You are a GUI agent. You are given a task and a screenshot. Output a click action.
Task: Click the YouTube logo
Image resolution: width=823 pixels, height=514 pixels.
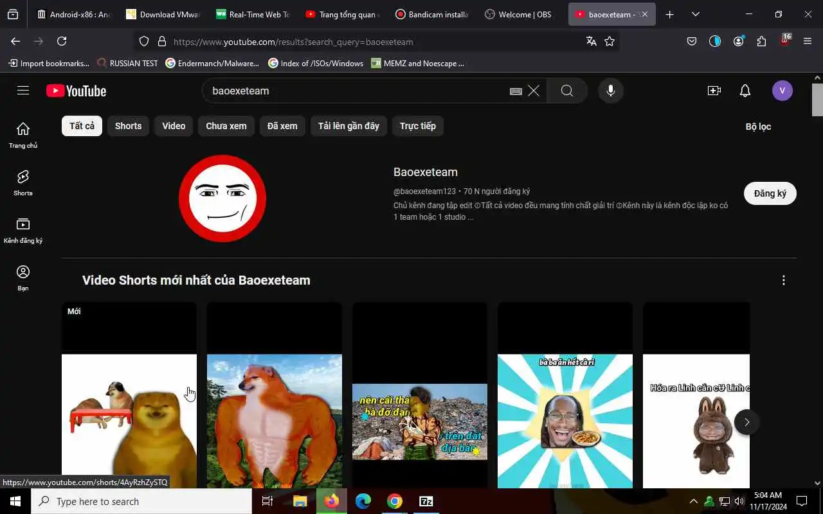(76, 91)
